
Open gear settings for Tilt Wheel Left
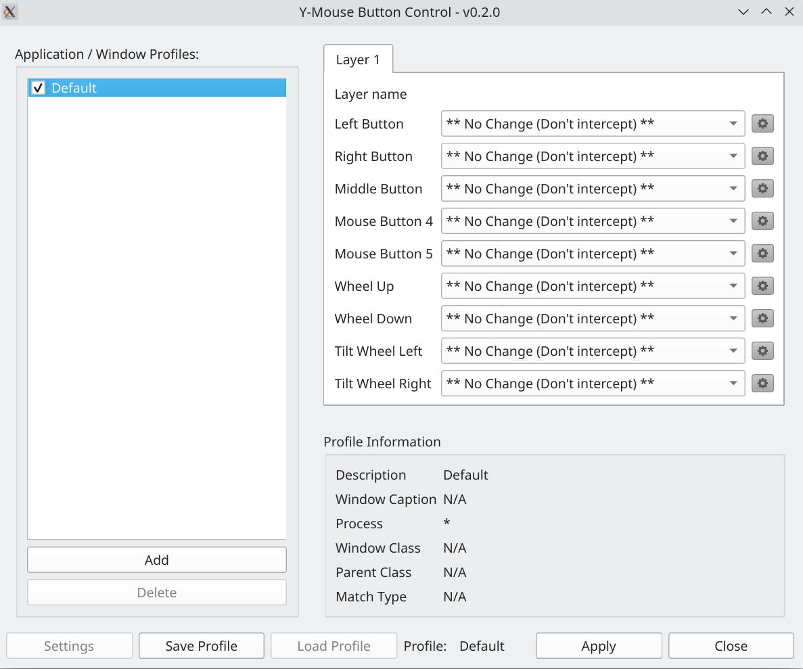(762, 351)
